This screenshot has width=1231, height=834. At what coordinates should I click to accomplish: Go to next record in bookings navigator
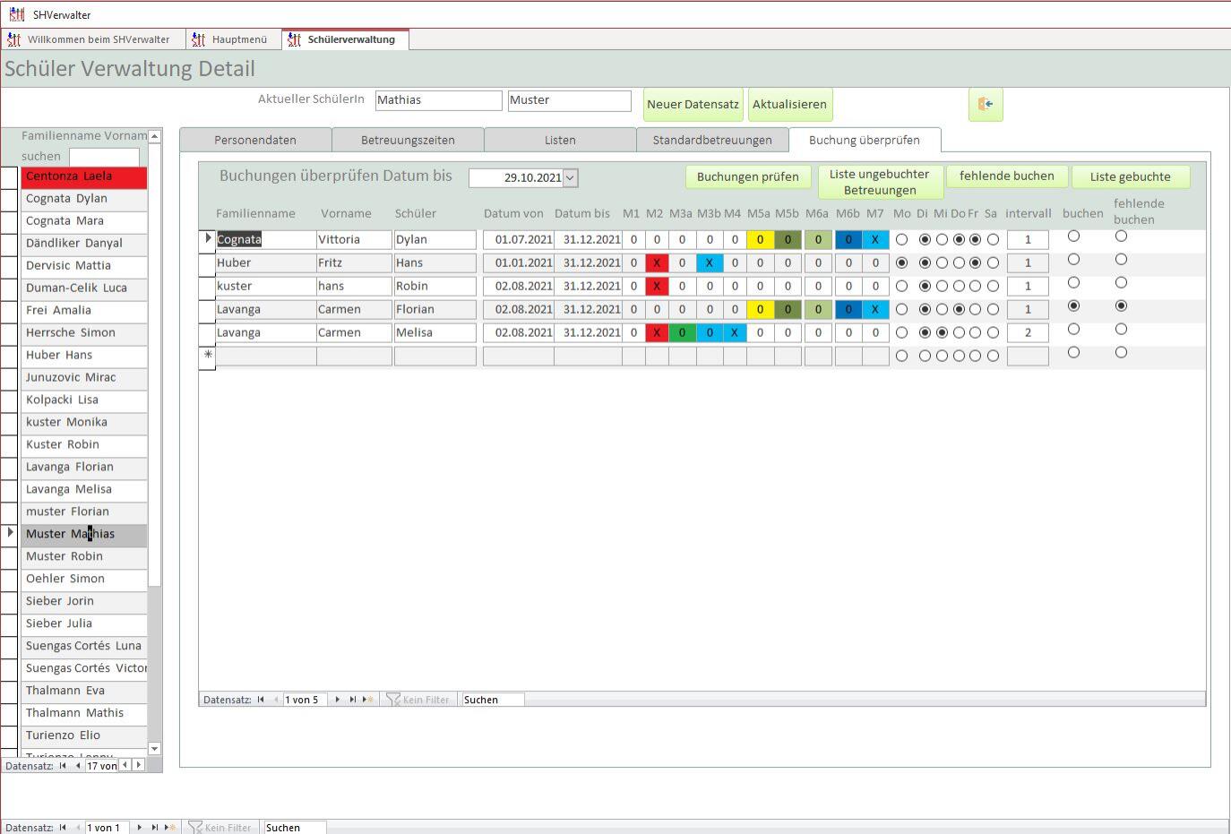tap(338, 700)
